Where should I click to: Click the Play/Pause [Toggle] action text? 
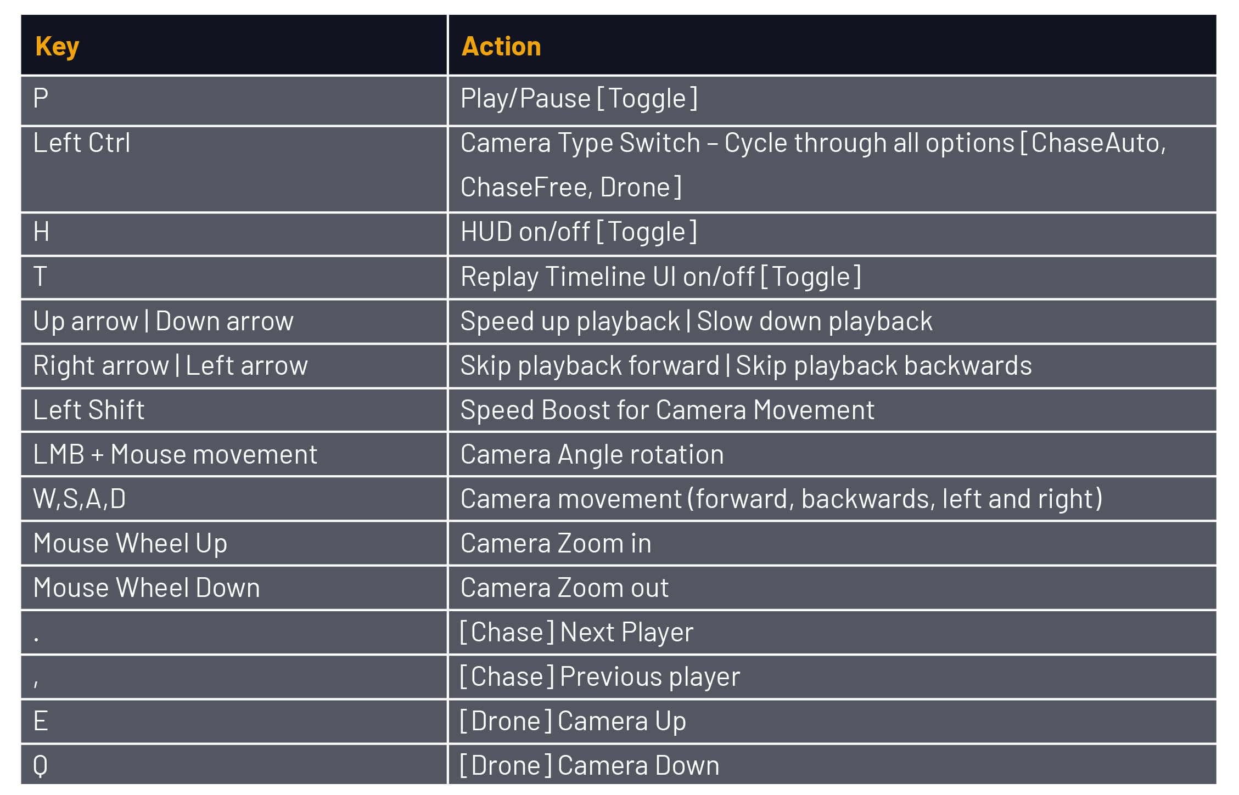tap(579, 99)
